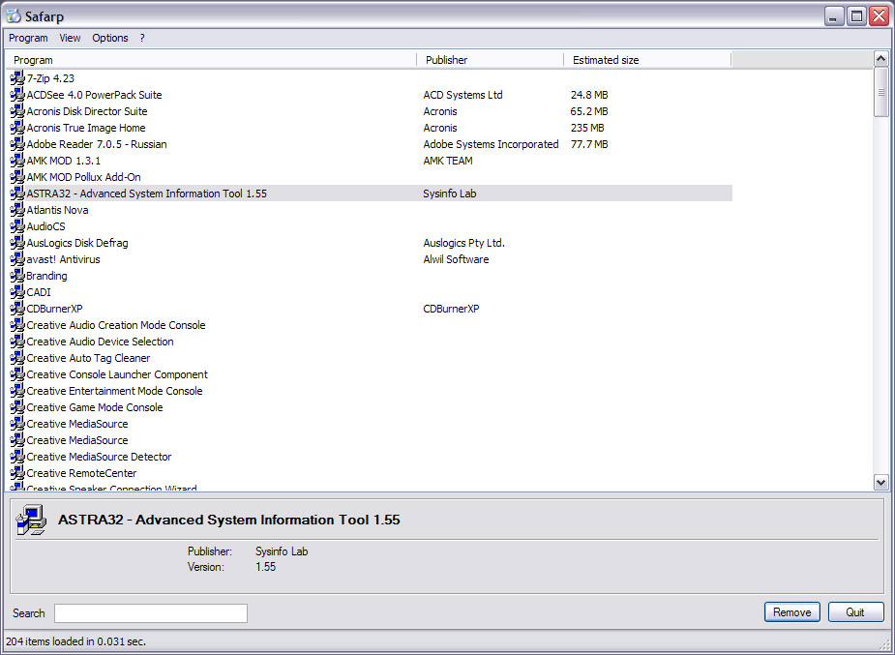Click the Quit button
Screen dimensions: 895x655
coord(855,612)
